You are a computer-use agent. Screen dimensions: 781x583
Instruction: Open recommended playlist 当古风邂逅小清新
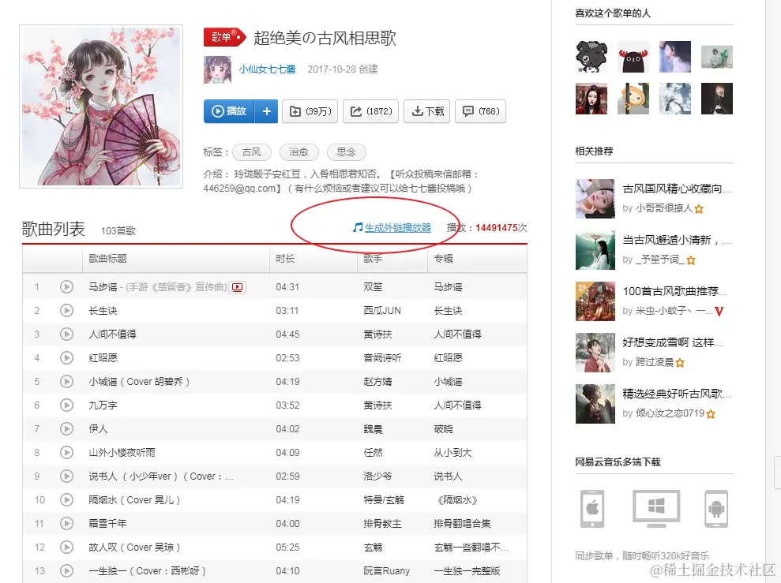point(677,241)
